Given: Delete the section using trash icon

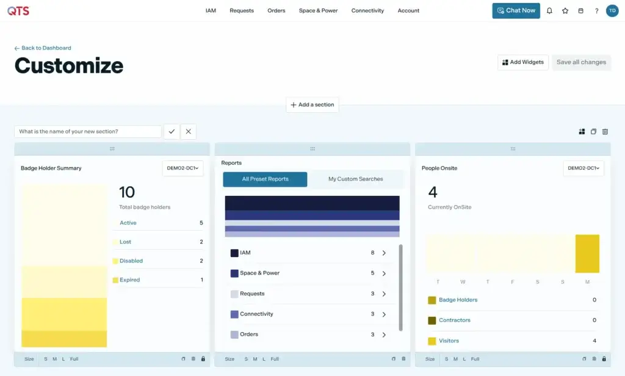Looking at the screenshot, I should click(x=605, y=132).
